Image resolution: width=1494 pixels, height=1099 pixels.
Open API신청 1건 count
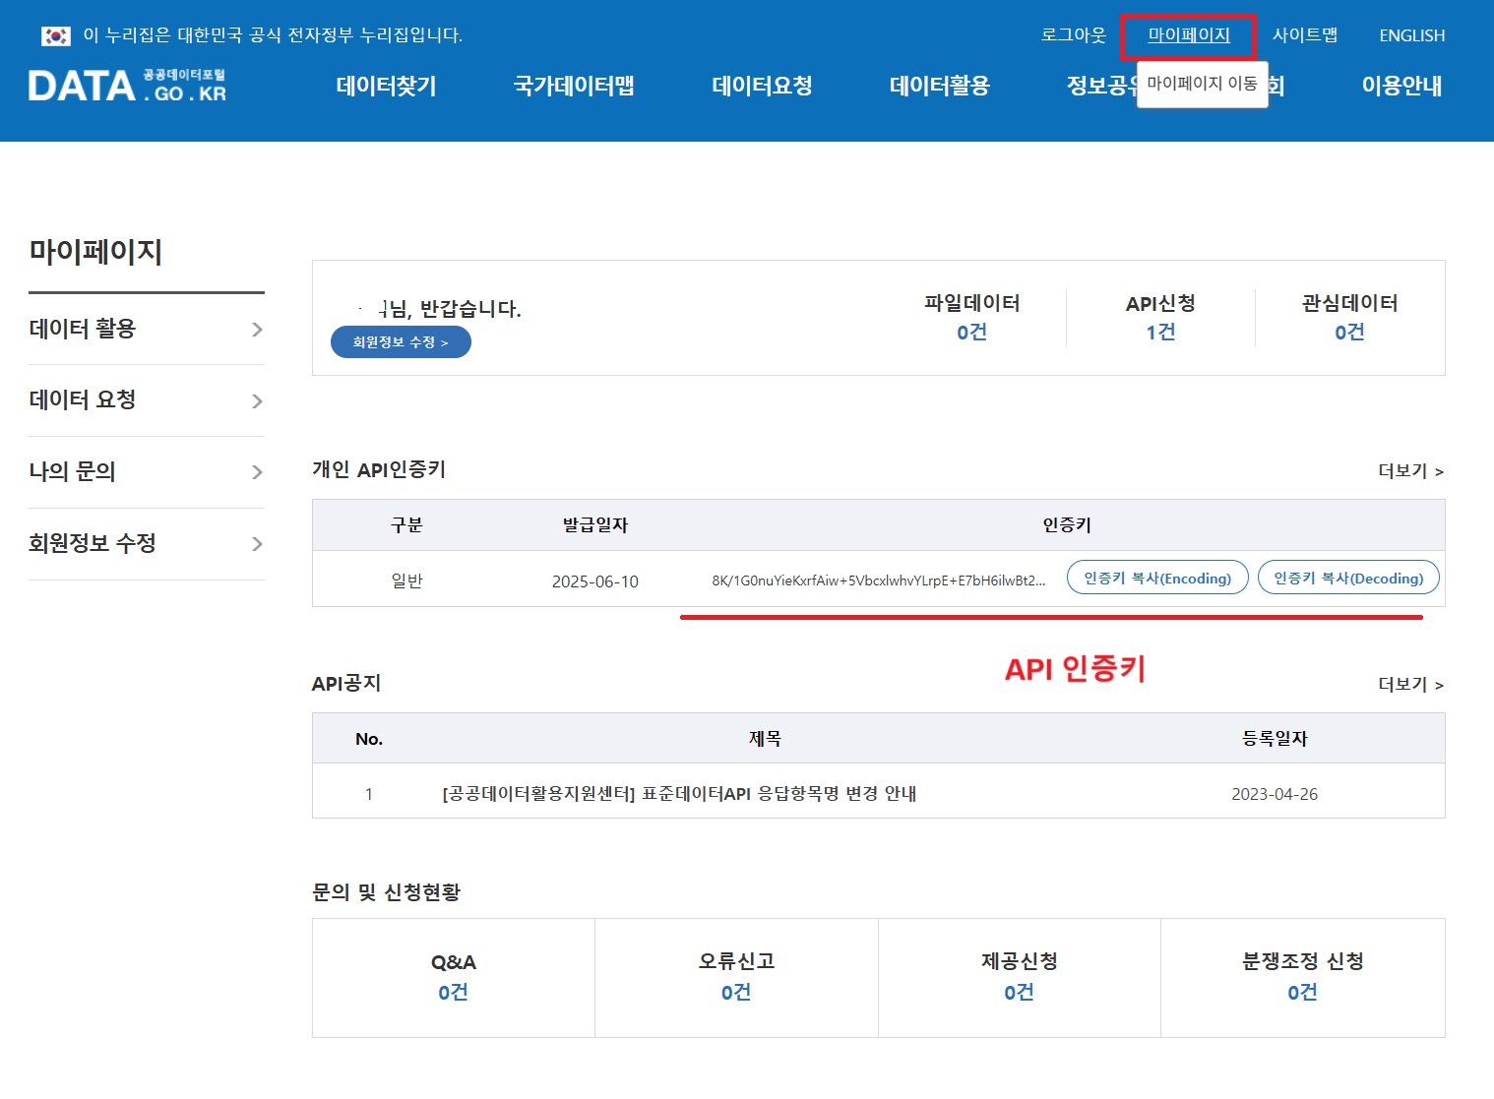[x=1160, y=332]
